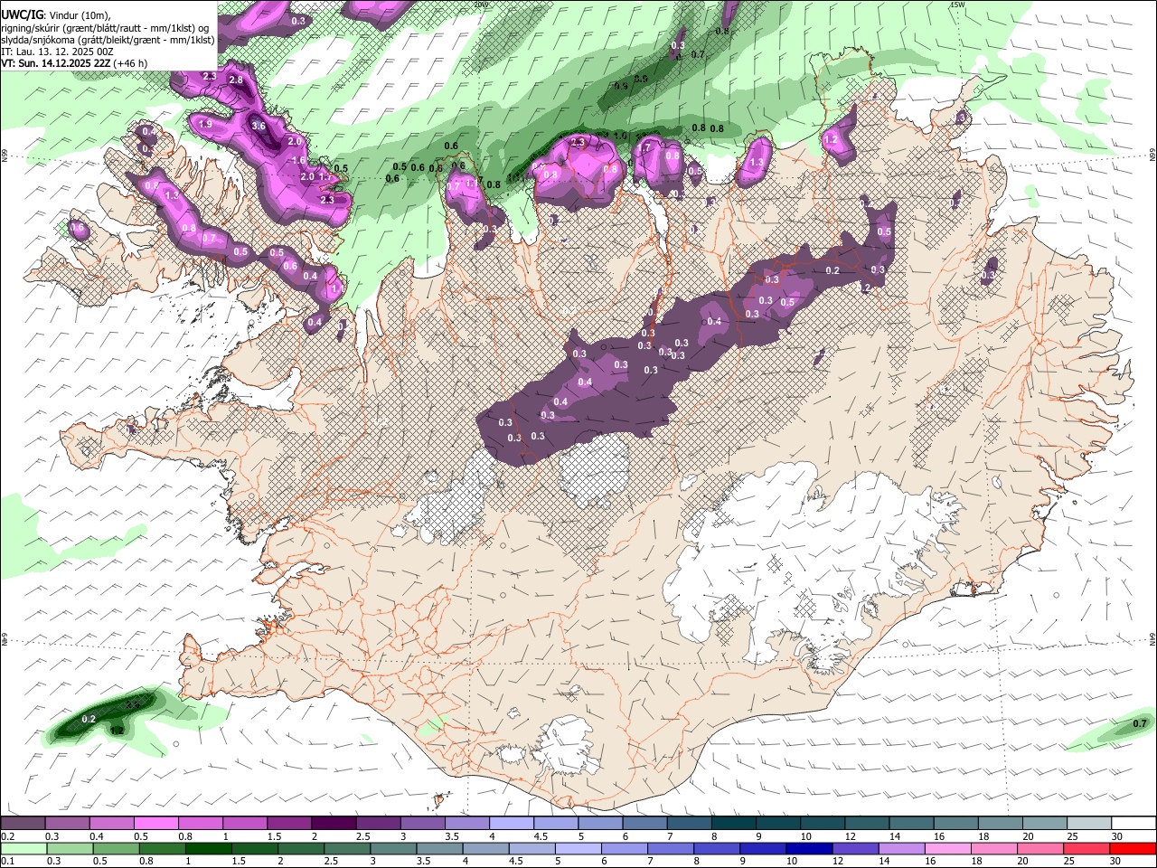
Task: Select the white 30 upper snow legend swatch
Action: (1133, 824)
